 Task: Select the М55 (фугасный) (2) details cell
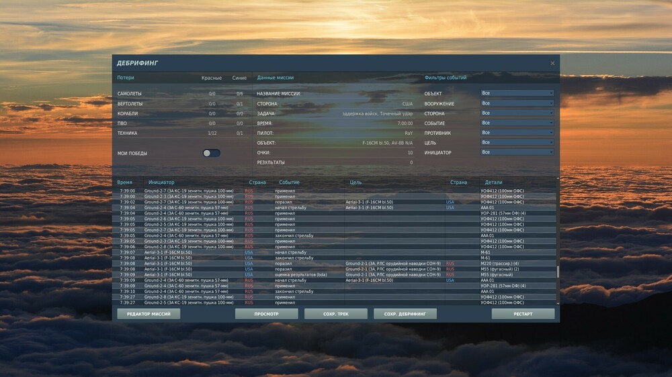tap(500, 269)
